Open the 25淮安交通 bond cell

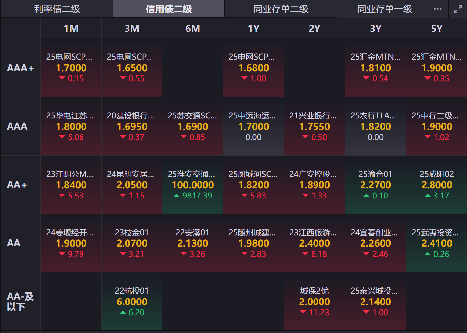193,185
